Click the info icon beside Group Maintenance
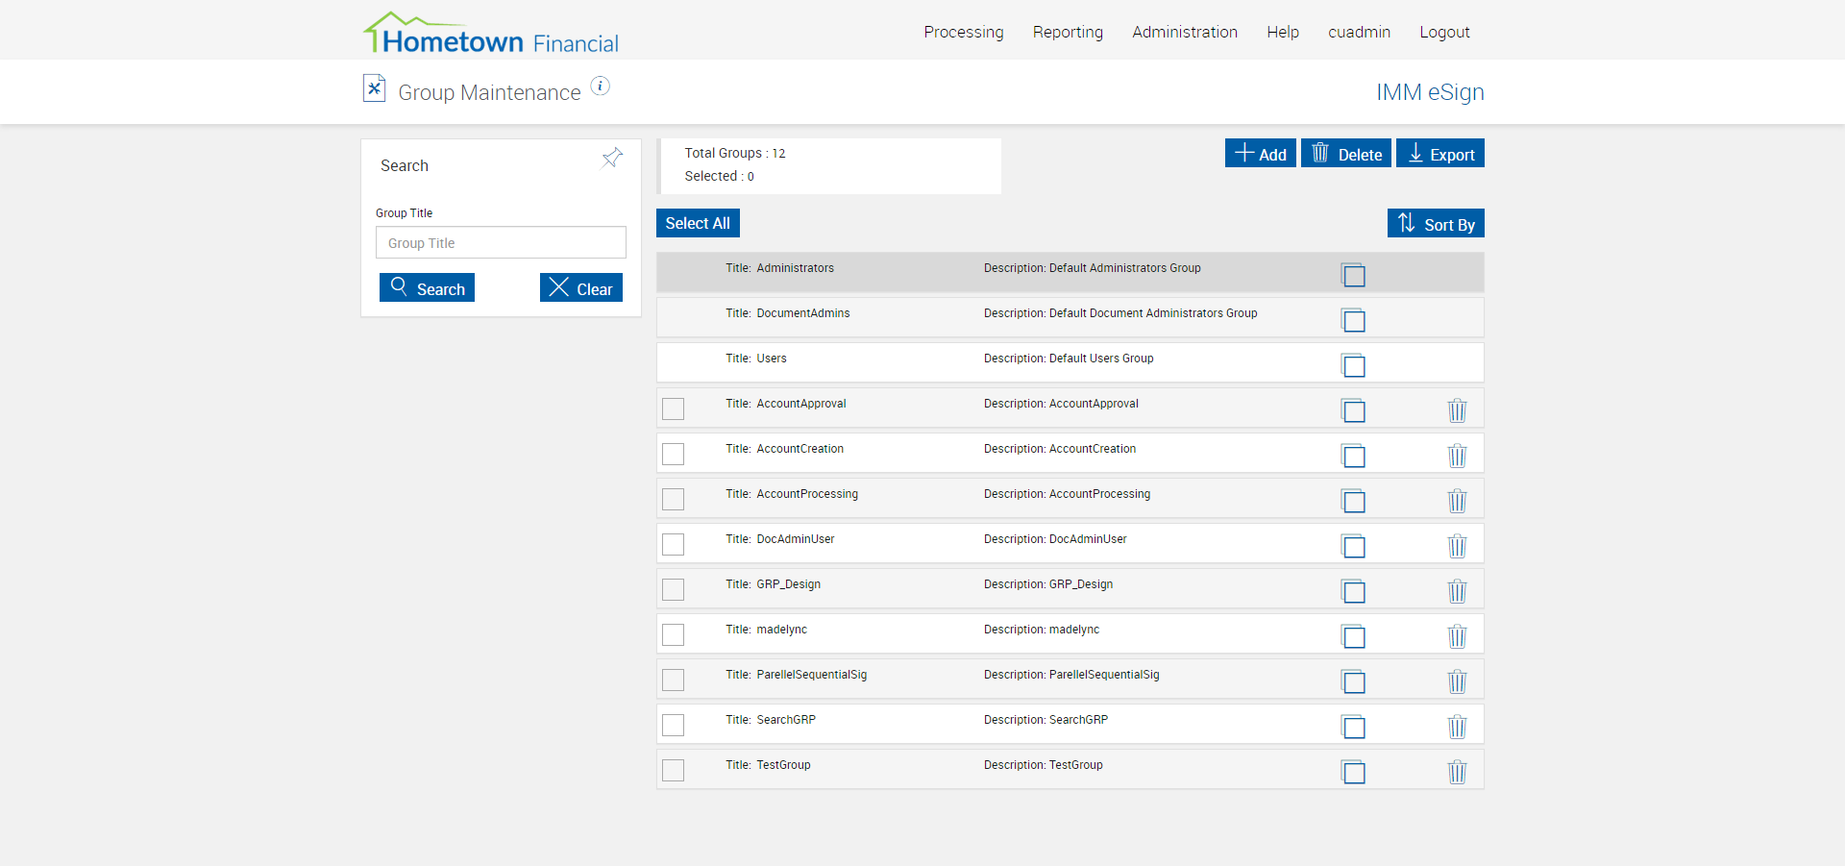Image resolution: width=1845 pixels, height=866 pixels. click(600, 87)
